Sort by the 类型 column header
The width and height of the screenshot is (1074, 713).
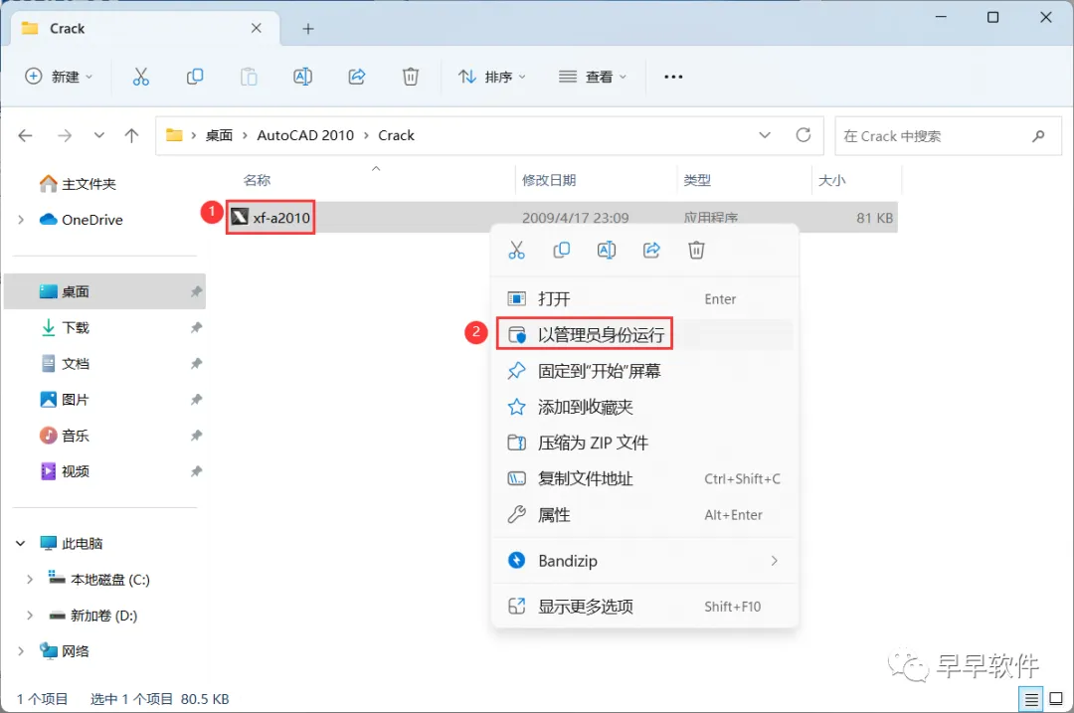[x=697, y=180]
